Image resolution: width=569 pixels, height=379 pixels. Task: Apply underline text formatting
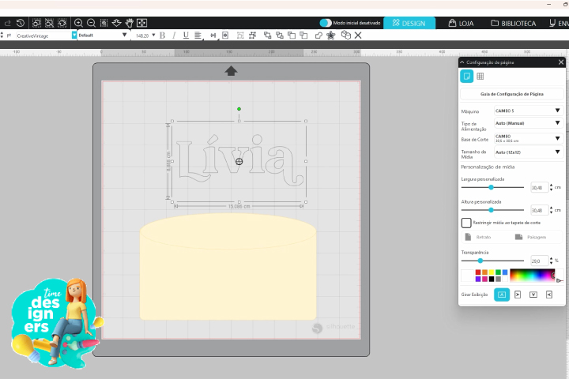(x=186, y=36)
